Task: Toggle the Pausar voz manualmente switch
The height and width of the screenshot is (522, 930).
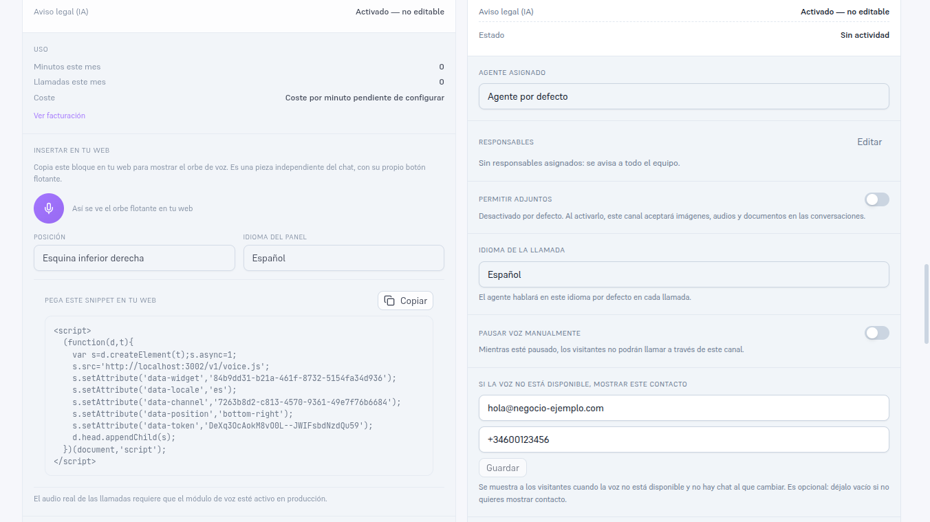Action: (877, 333)
